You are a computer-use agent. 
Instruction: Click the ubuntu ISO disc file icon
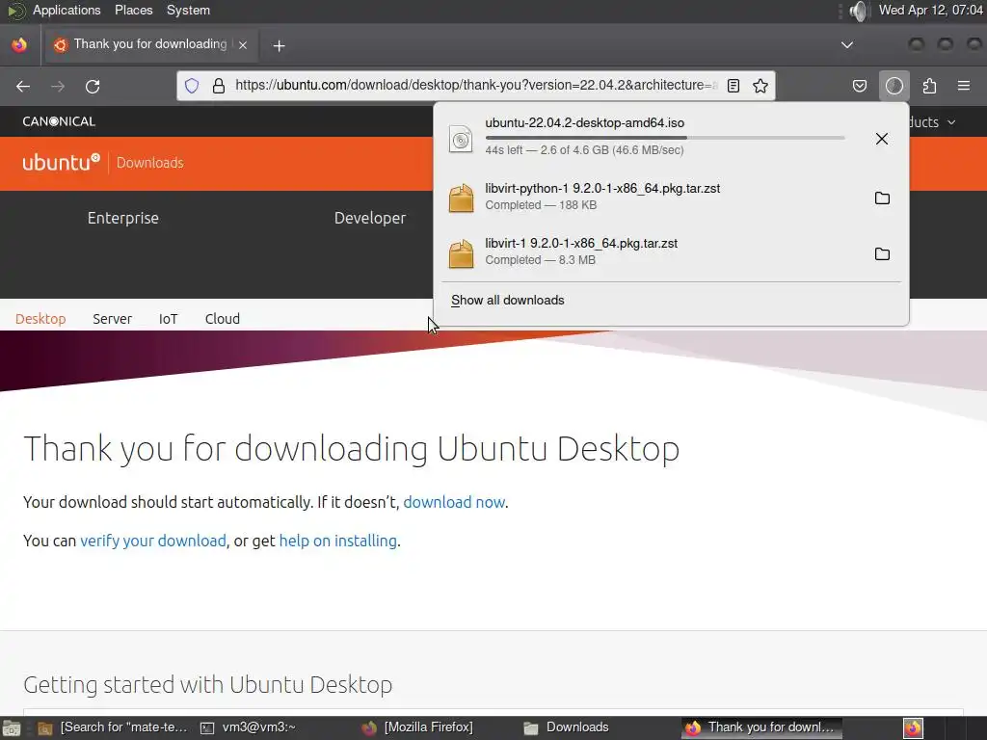(x=461, y=139)
